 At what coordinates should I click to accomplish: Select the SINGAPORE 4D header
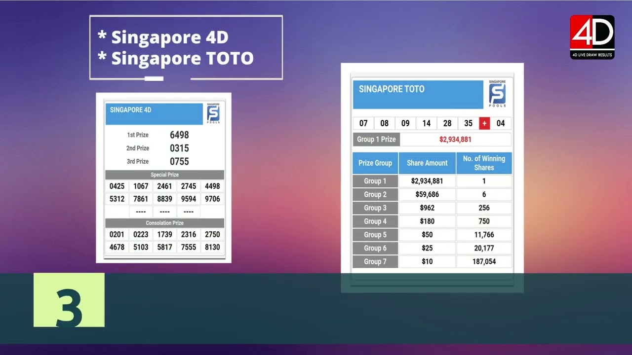[154, 113]
